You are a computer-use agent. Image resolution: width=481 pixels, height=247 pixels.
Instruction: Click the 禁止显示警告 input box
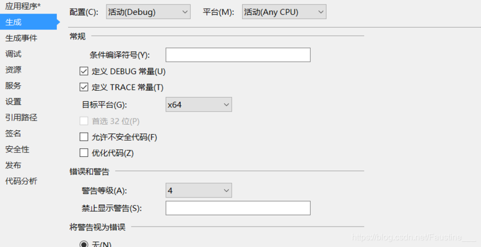238,208
